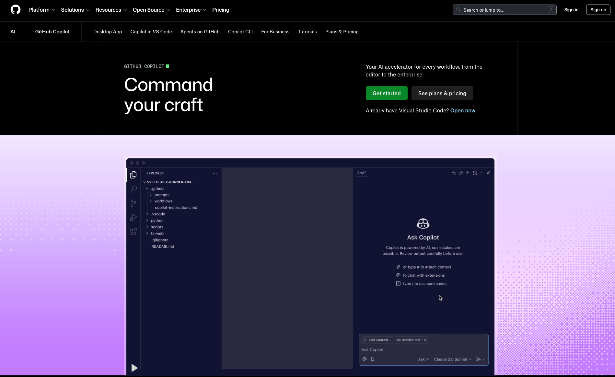Open Agents on GitHub tab
The height and width of the screenshot is (377, 615).
pyautogui.click(x=200, y=32)
